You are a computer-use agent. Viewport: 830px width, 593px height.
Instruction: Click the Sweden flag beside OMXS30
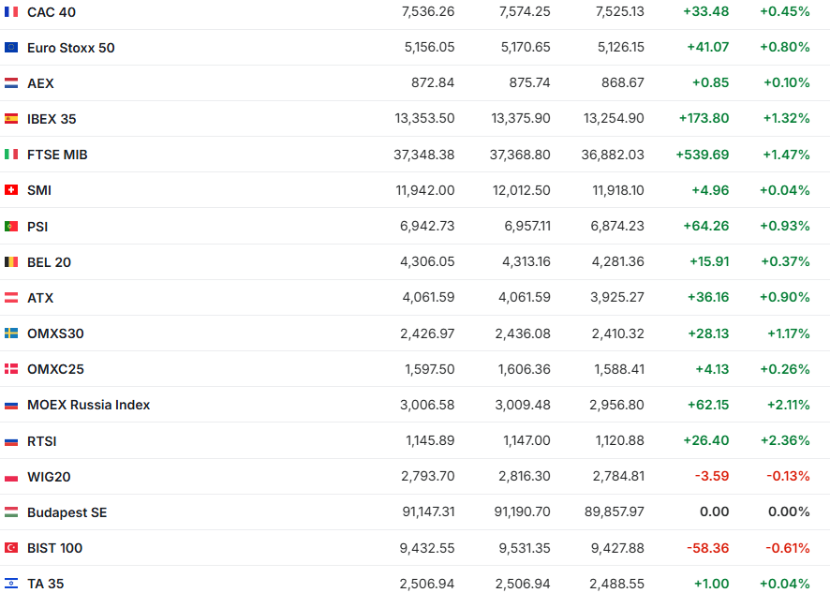(x=11, y=334)
